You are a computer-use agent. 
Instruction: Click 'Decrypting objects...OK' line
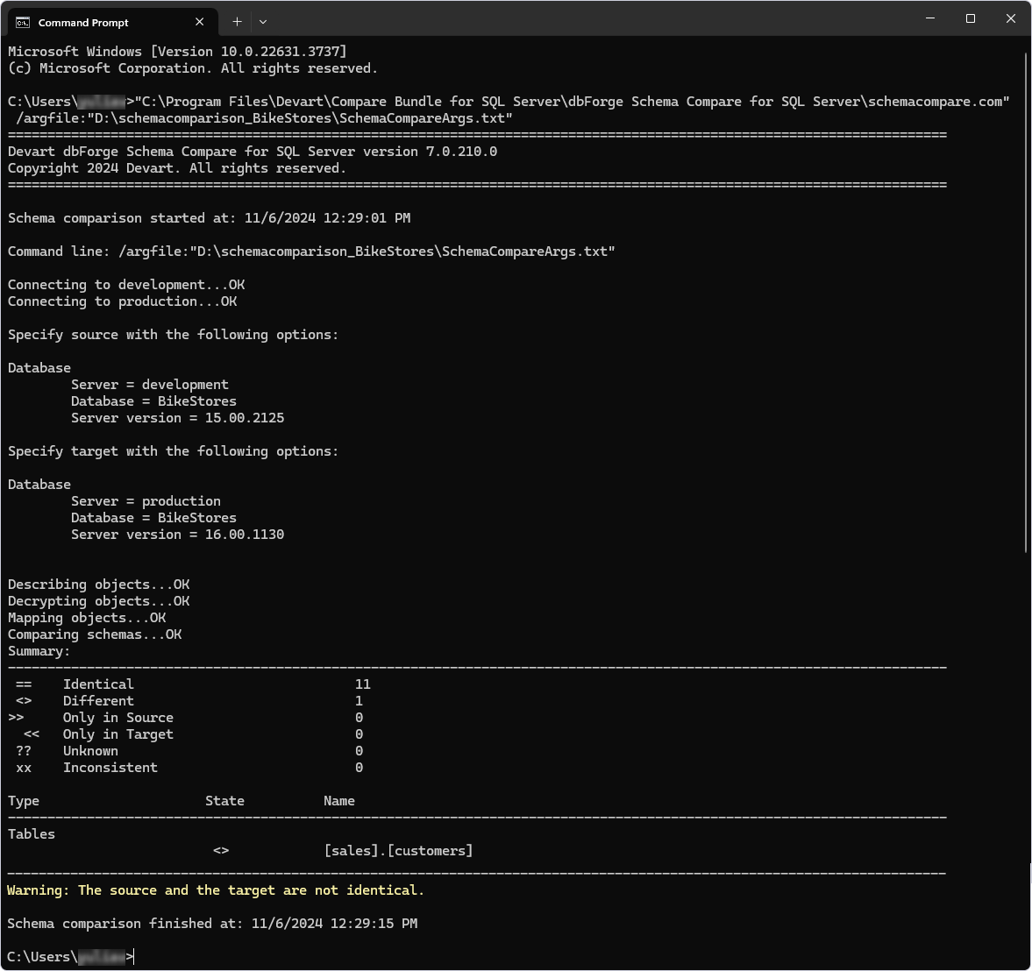click(98, 601)
